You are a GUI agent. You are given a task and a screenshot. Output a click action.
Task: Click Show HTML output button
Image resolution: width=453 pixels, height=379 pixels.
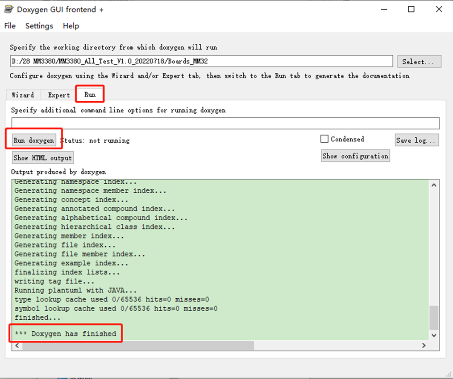pyautogui.click(x=42, y=158)
